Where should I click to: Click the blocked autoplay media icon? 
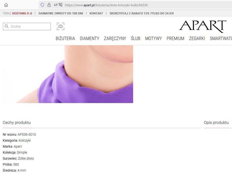tap(61, 5)
